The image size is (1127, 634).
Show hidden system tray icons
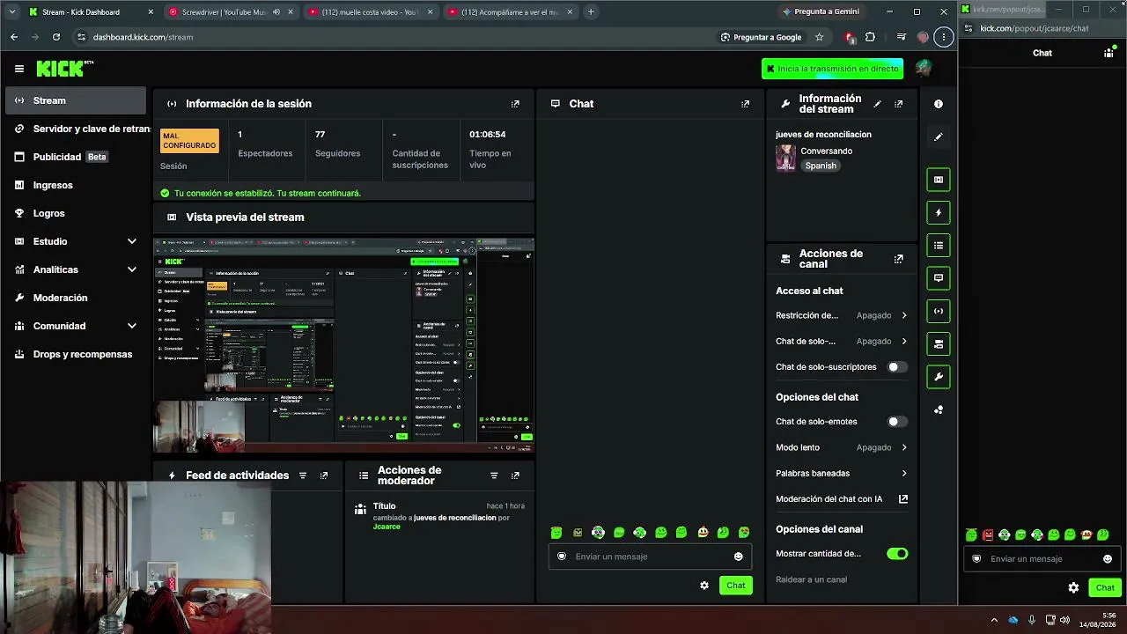point(994,620)
